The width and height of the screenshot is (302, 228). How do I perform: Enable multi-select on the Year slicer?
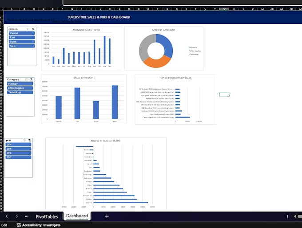pyautogui.click(x=25, y=140)
